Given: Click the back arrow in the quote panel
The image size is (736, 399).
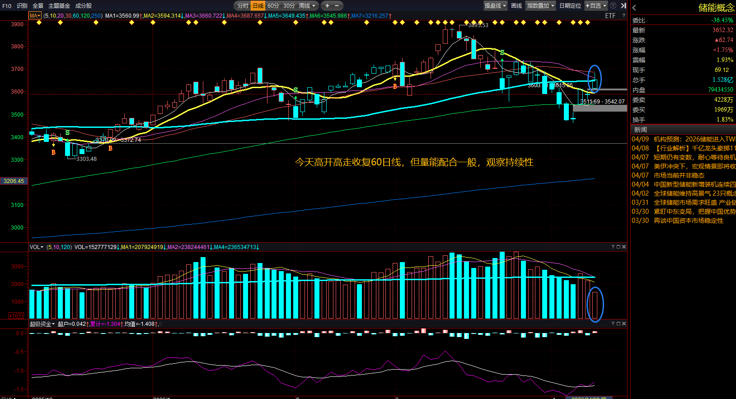Looking at the screenshot, I should [634, 8].
